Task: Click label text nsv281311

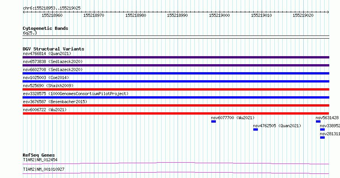Action: [x=330, y=134]
